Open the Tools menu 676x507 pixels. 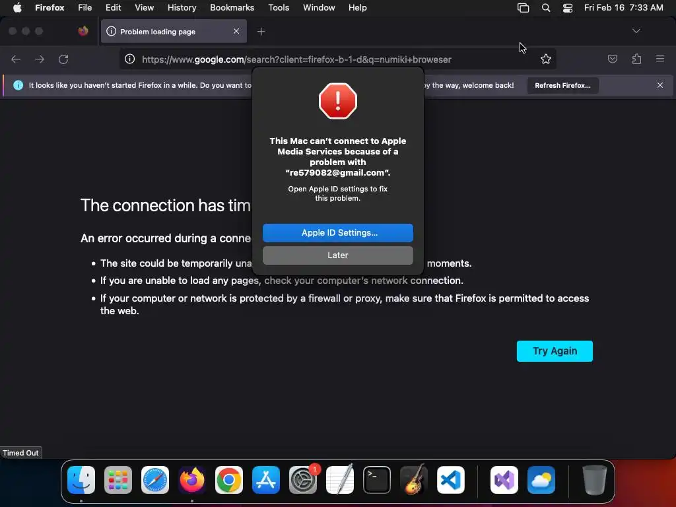coord(279,8)
